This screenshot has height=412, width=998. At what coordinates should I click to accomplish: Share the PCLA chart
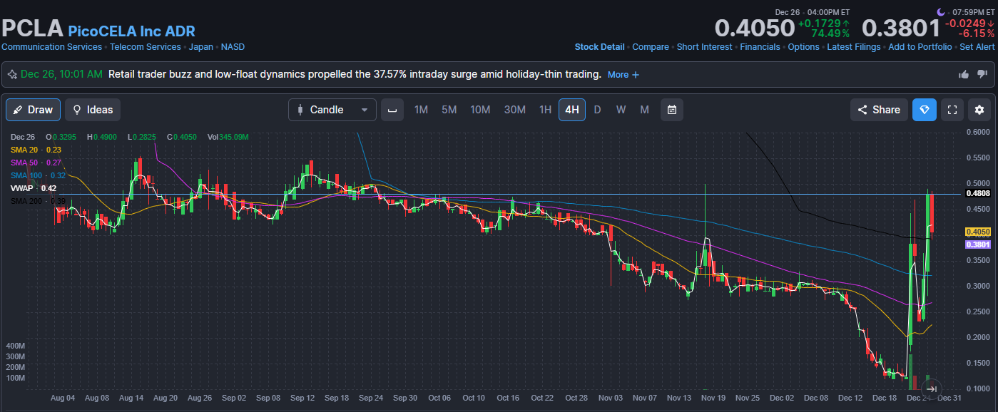[879, 110]
